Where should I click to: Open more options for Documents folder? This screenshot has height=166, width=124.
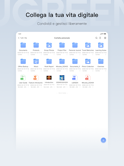click(x=28, y=54)
